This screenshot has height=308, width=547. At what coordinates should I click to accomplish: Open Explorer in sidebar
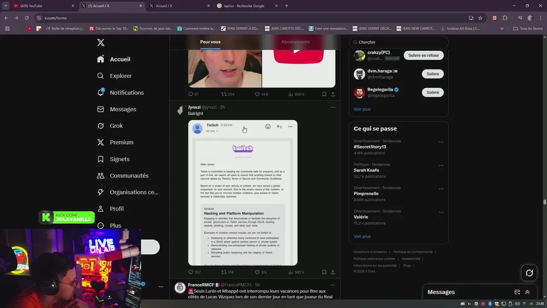[114, 76]
